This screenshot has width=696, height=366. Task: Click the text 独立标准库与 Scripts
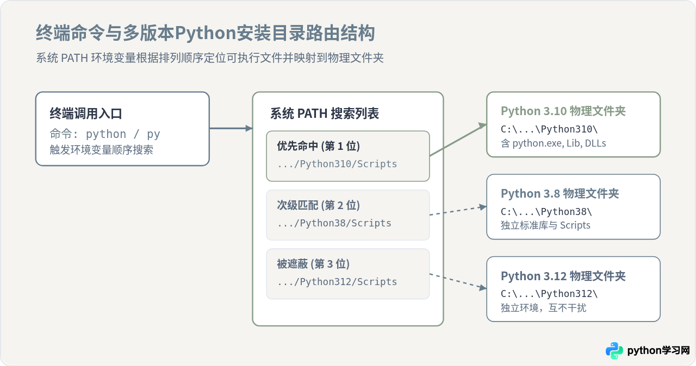(545, 225)
